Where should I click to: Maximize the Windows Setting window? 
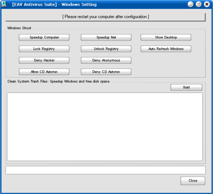pyautogui.click(x=199, y=4)
